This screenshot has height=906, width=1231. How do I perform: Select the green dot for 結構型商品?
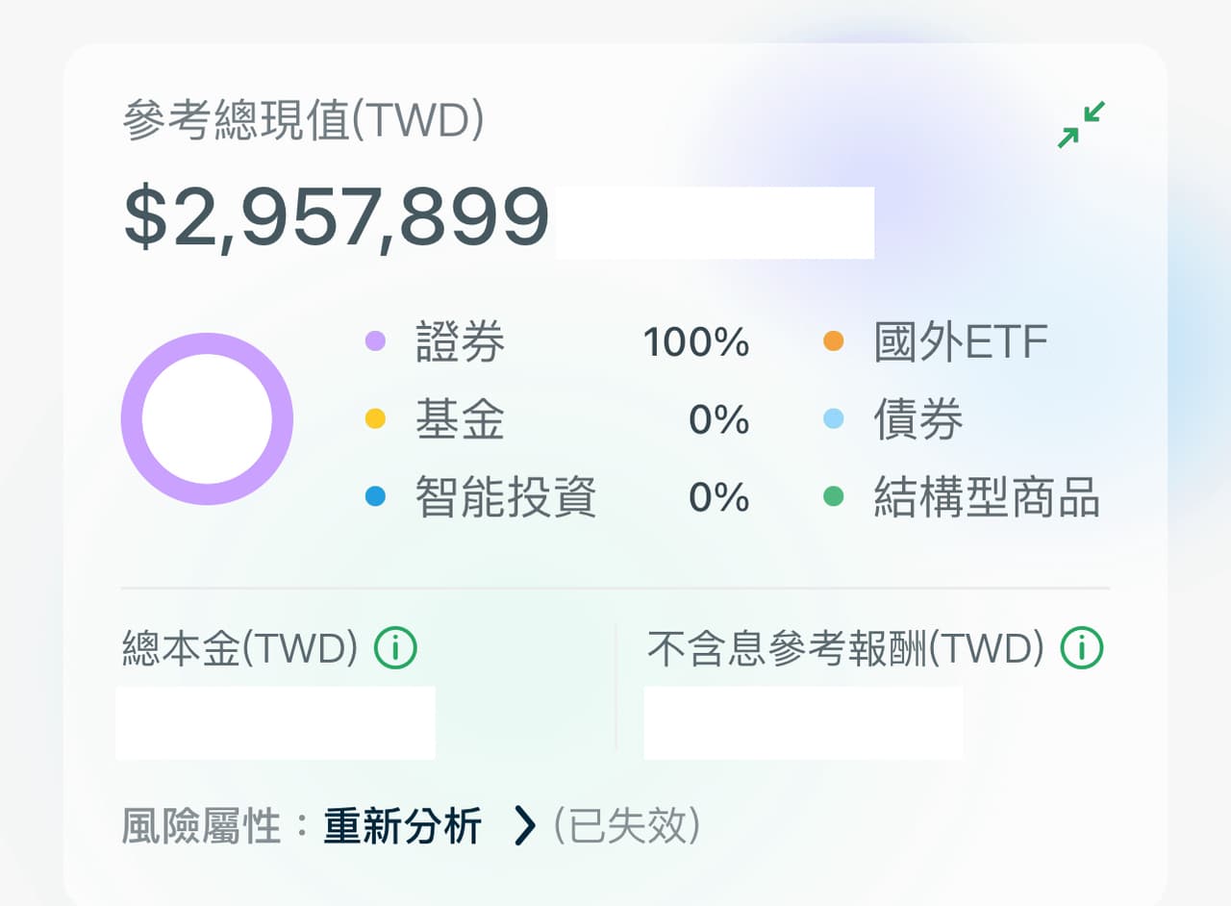tap(833, 497)
